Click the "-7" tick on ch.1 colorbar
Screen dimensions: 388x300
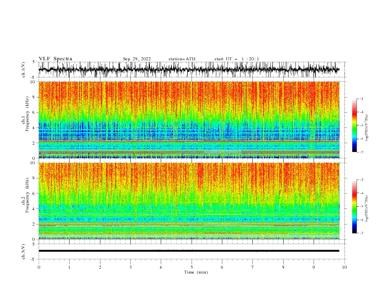(362, 152)
